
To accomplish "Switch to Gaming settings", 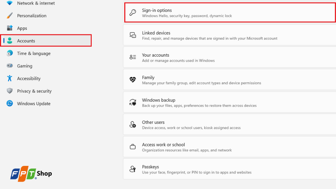I will tap(25, 66).
